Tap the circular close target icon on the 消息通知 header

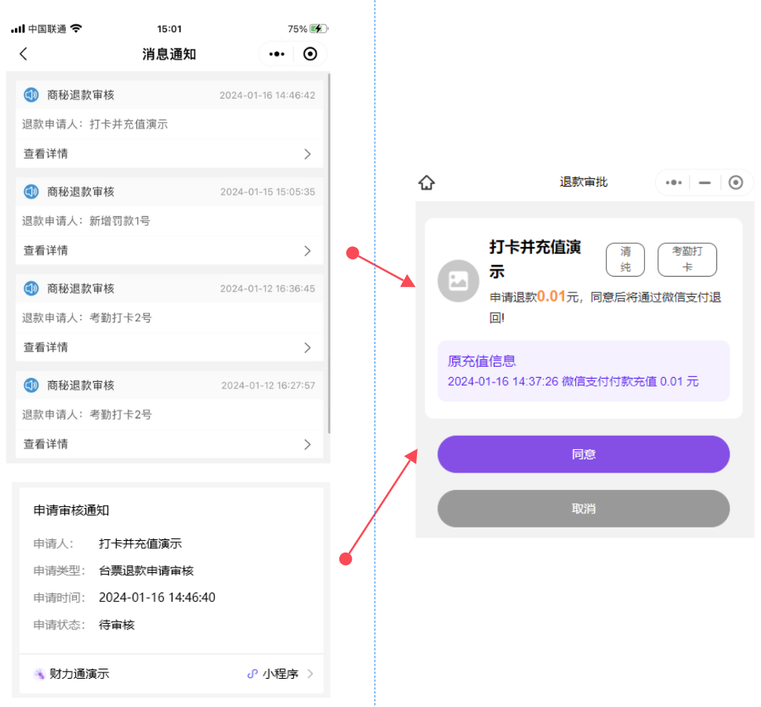(x=310, y=54)
